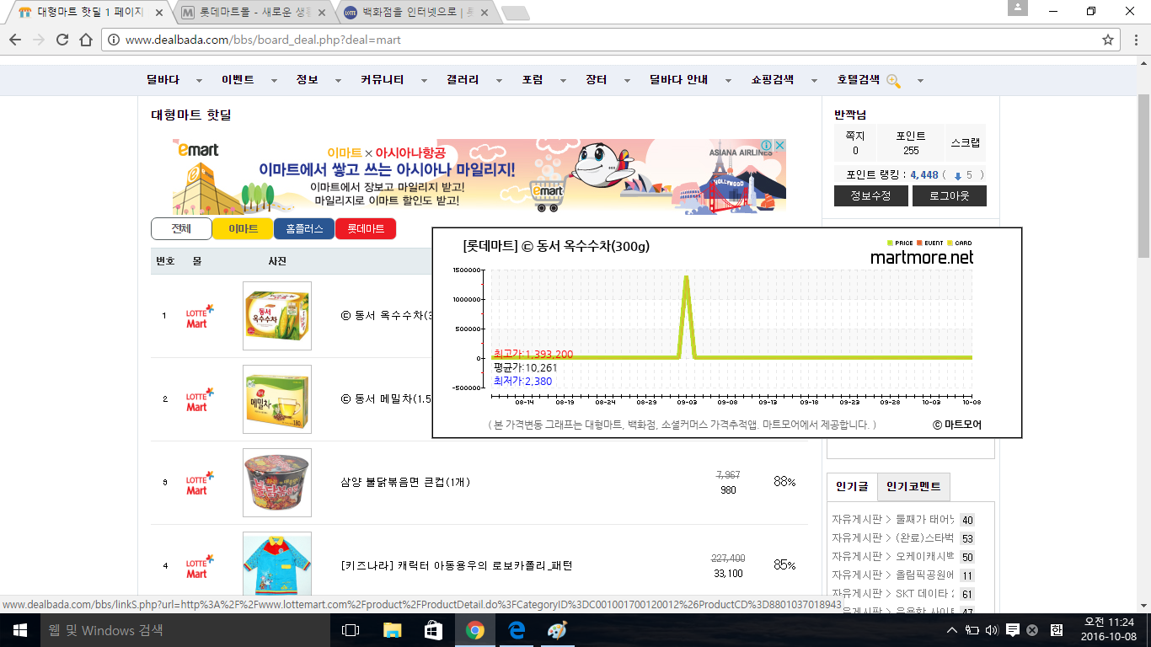Click the home icon in the browser toolbar
Screen dimensions: 1151x647
tap(86, 40)
